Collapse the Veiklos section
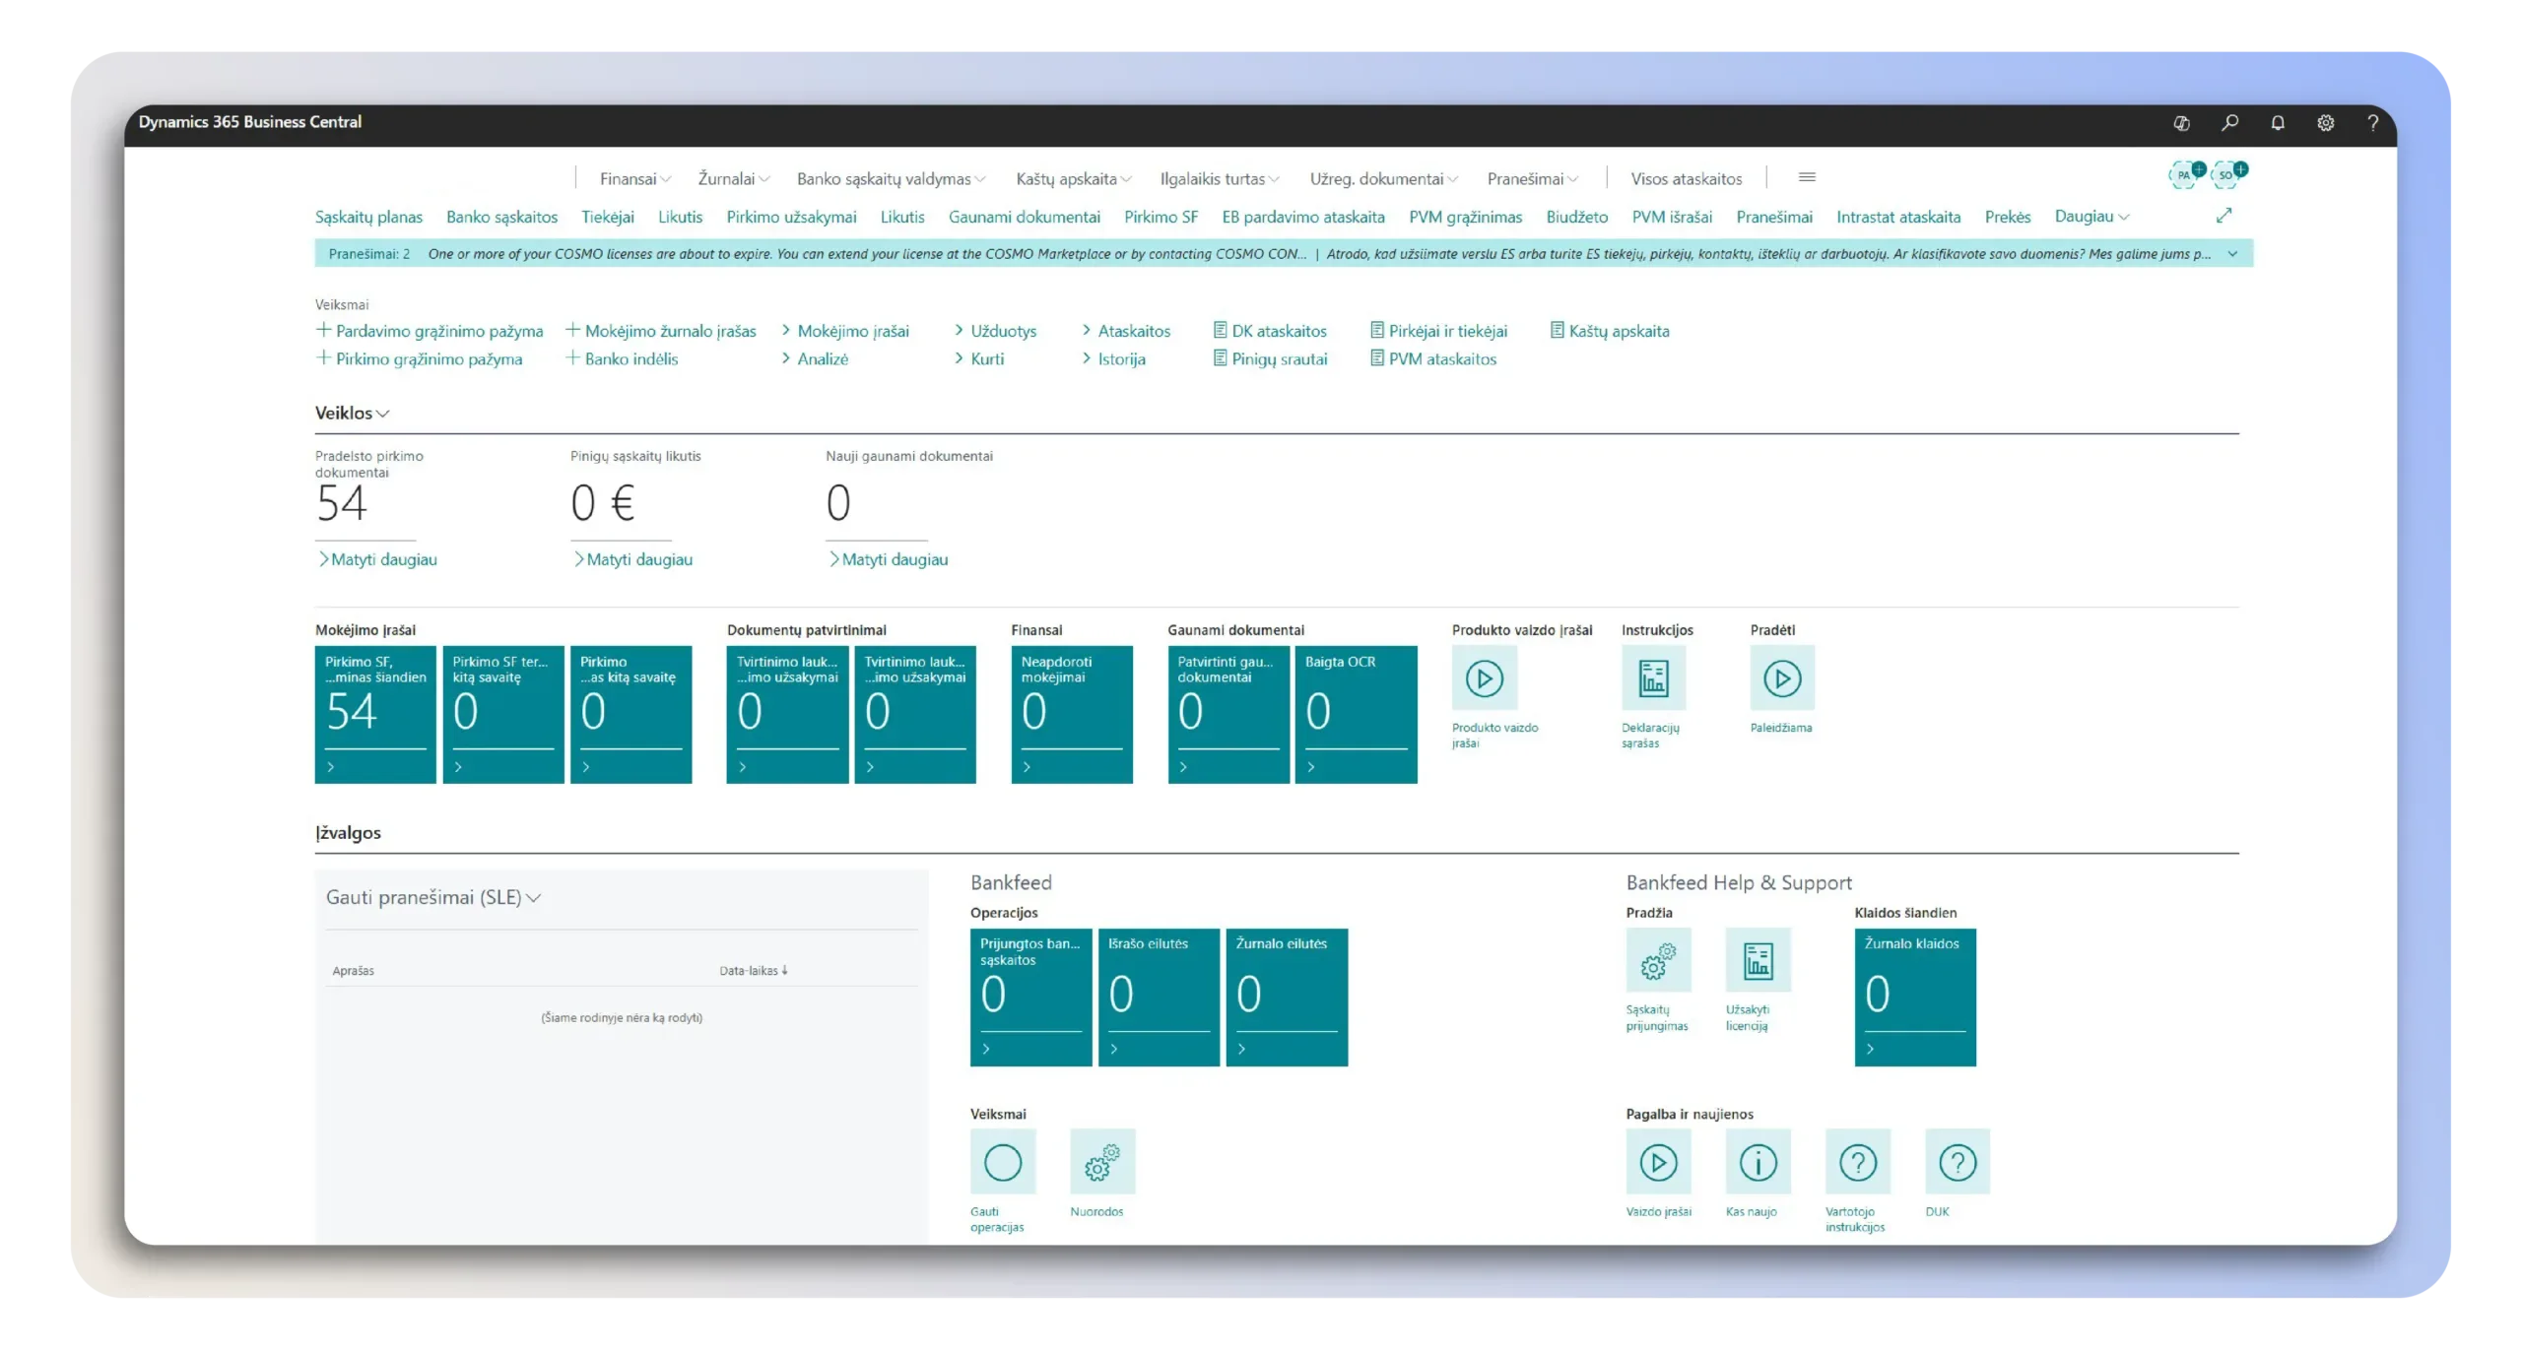Viewport: 2522px width, 1353px height. pyautogui.click(x=352, y=412)
